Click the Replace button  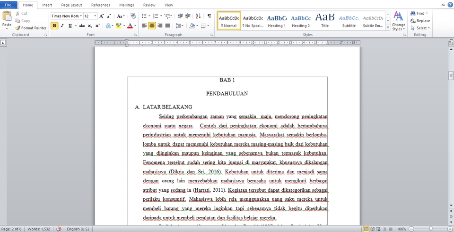click(x=420, y=20)
